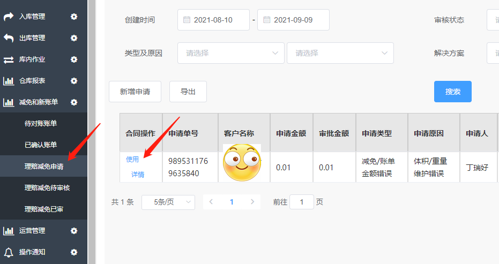This screenshot has width=499, height=264.
Task: Open the second 类型及原因 dropdown
Action: coord(340,53)
